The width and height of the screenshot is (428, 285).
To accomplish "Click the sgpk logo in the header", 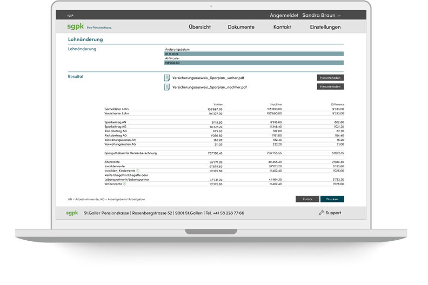I will (x=72, y=26).
